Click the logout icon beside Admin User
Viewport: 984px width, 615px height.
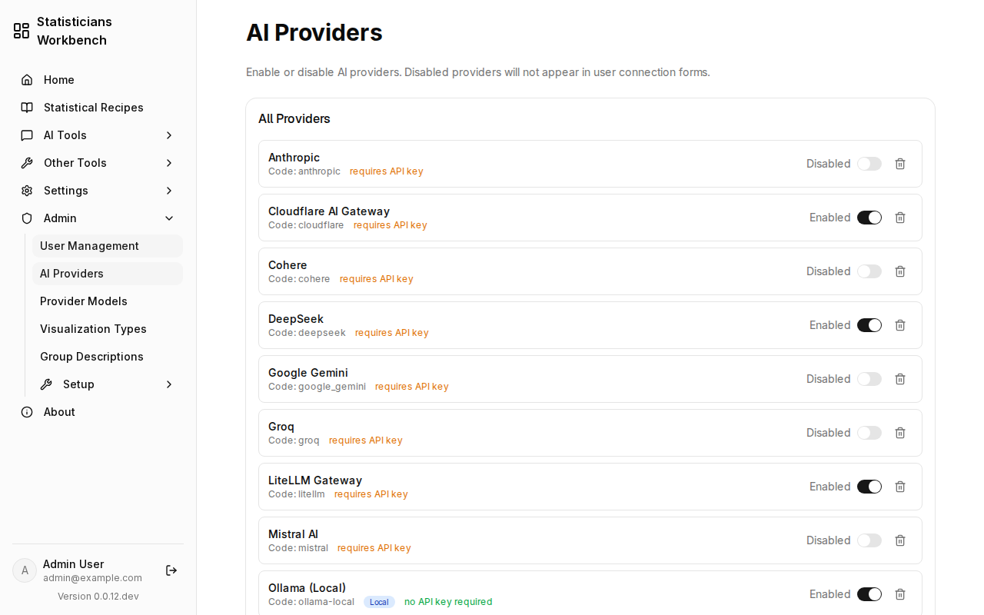pos(171,570)
